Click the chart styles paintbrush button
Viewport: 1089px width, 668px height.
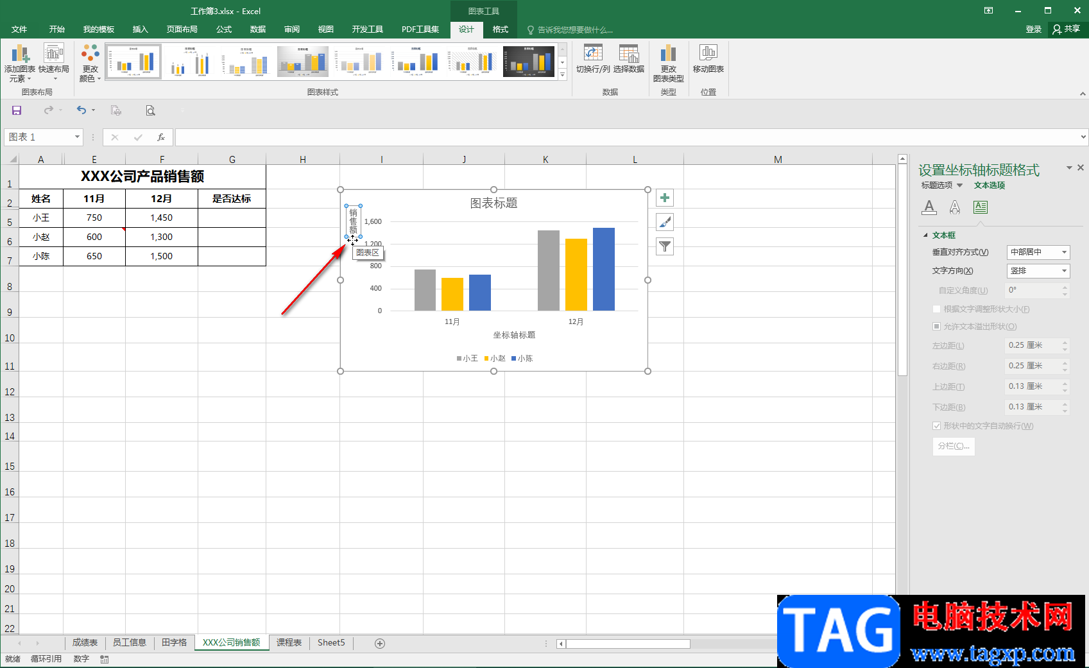tap(665, 222)
